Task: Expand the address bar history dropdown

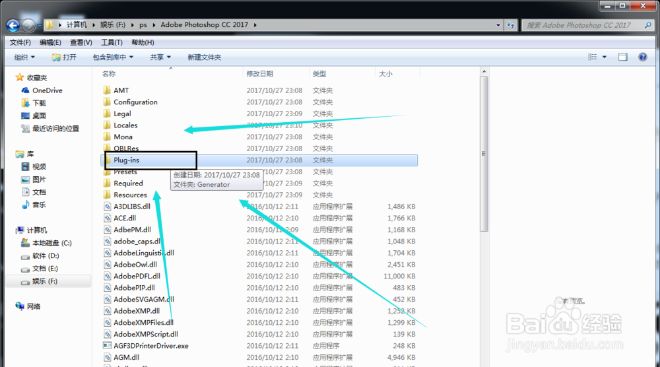Action: tap(498, 25)
